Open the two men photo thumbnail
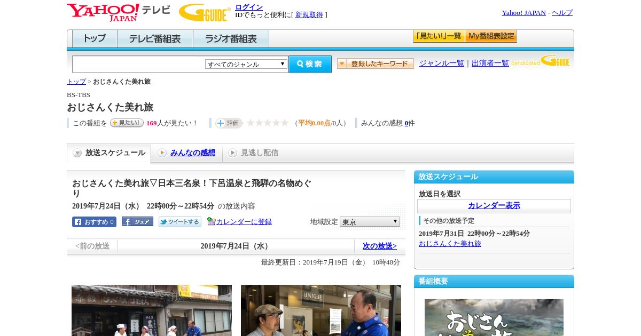The width and height of the screenshot is (641, 336). [321, 310]
